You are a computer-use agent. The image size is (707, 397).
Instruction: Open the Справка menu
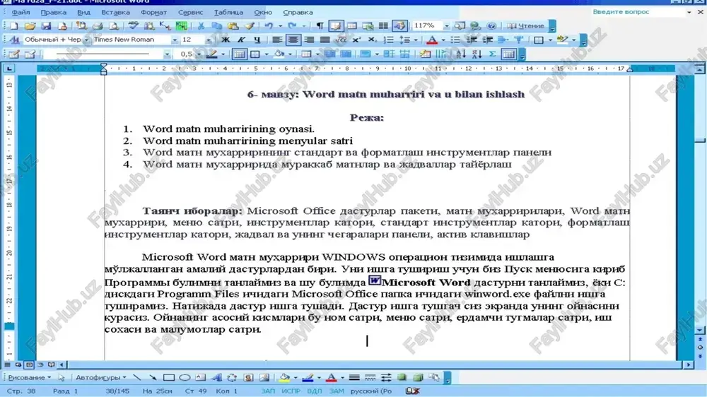298,12
